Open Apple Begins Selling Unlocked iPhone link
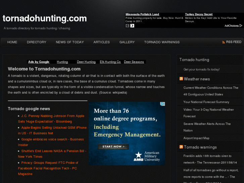The height and width of the screenshot is (183, 244). point(52,130)
